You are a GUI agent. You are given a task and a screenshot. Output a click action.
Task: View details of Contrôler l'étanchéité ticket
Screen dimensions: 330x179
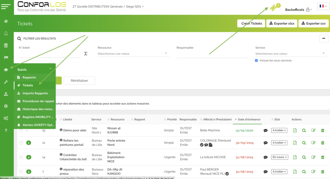[x=304, y=157]
